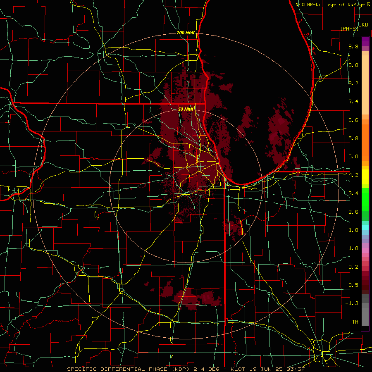This screenshot has width=372, height=372.
Task: Click the 7.4 value on the scale
Action: point(353,102)
